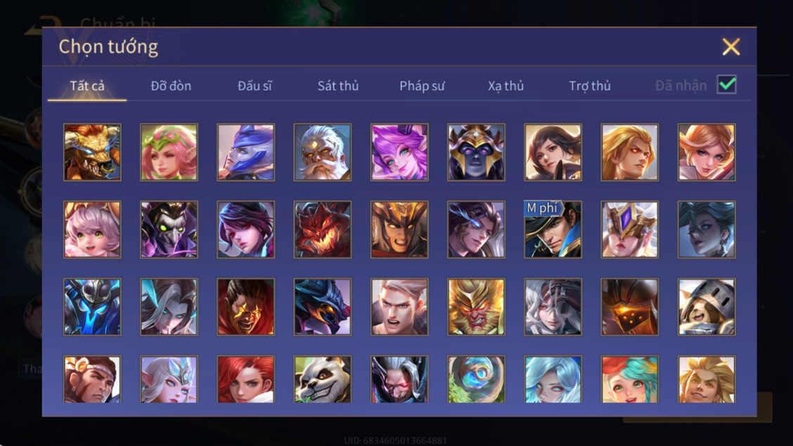The height and width of the screenshot is (446, 793).
Task: Open the Sát thủ tab
Action: pos(338,86)
